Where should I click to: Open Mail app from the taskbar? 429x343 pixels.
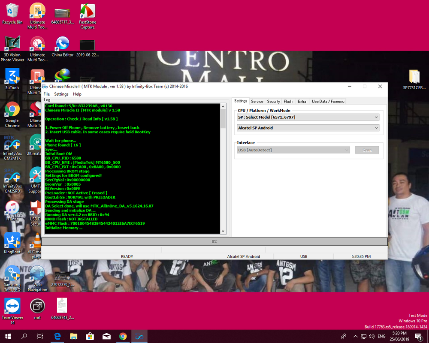pyautogui.click(x=106, y=336)
